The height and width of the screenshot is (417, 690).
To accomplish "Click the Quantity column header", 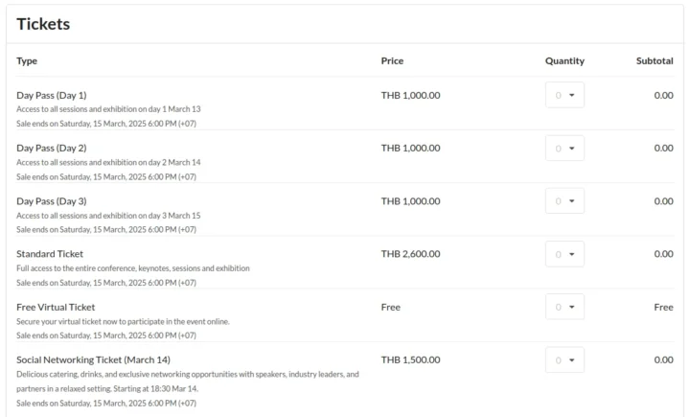I will 564,61.
